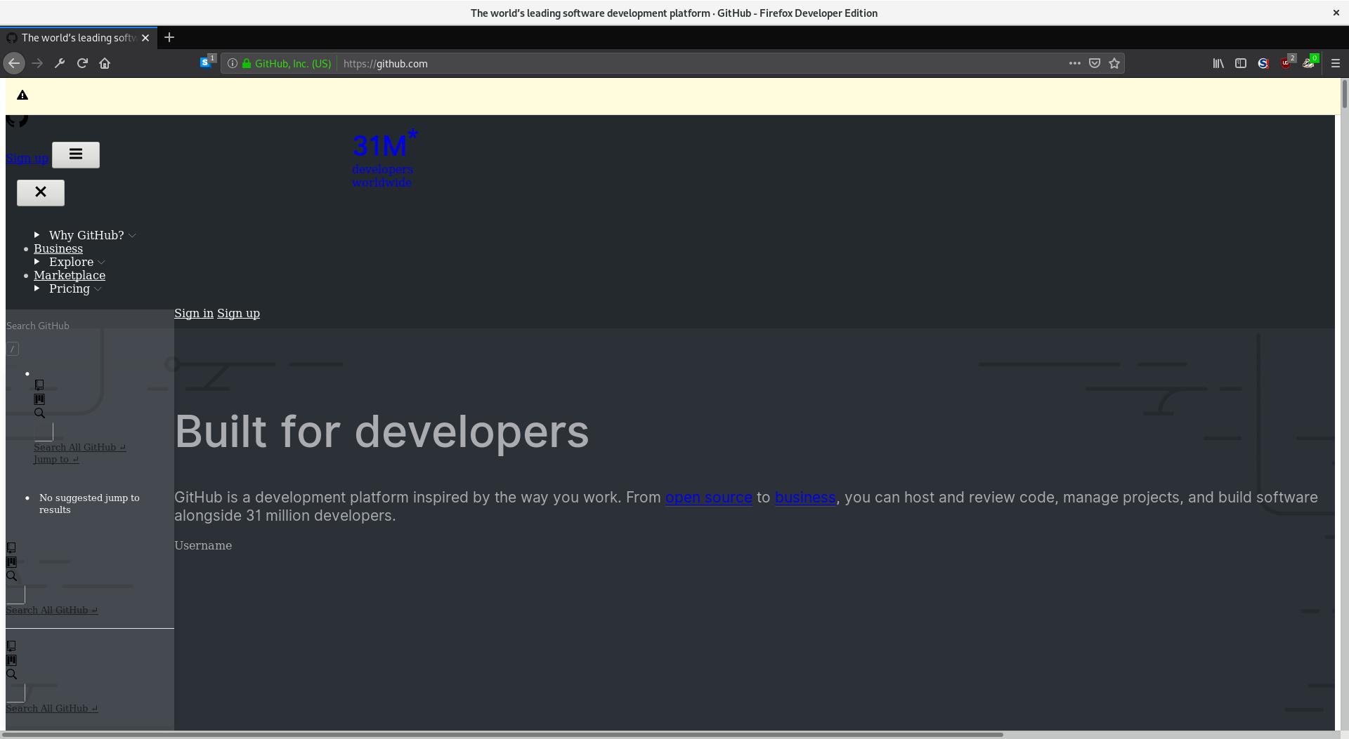Expand the Explore navigation item

click(71, 262)
